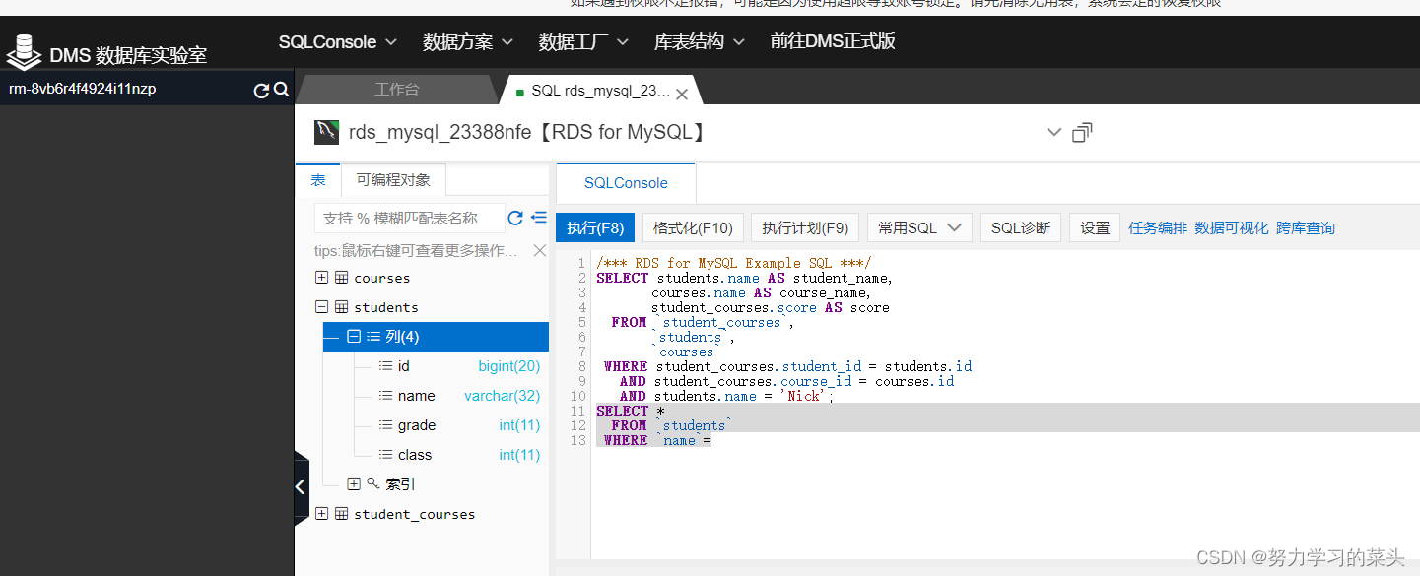Click the column icon for name
The width and height of the screenshot is (1420, 576).
click(x=385, y=396)
